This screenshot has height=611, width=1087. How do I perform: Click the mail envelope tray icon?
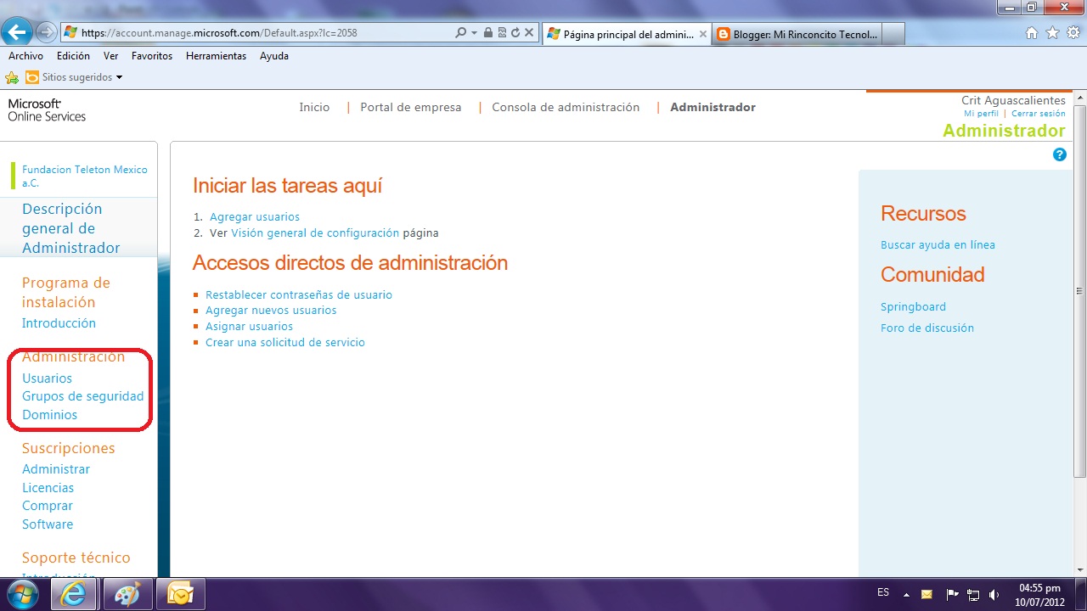point(927,594)
